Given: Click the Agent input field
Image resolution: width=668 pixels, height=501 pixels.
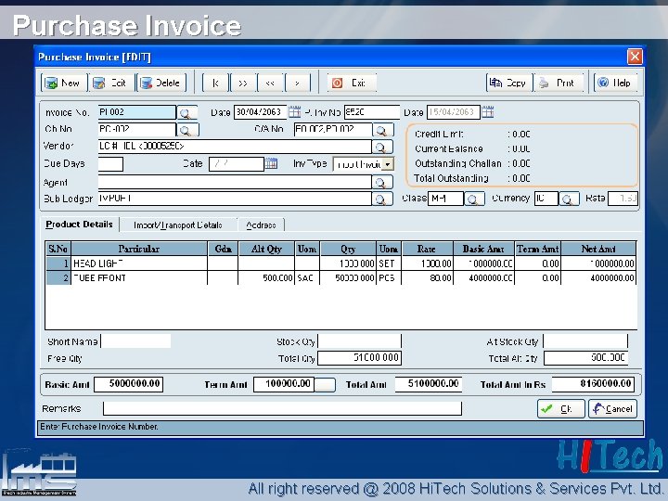Looking at the screenshot, I should click(235, 183).
